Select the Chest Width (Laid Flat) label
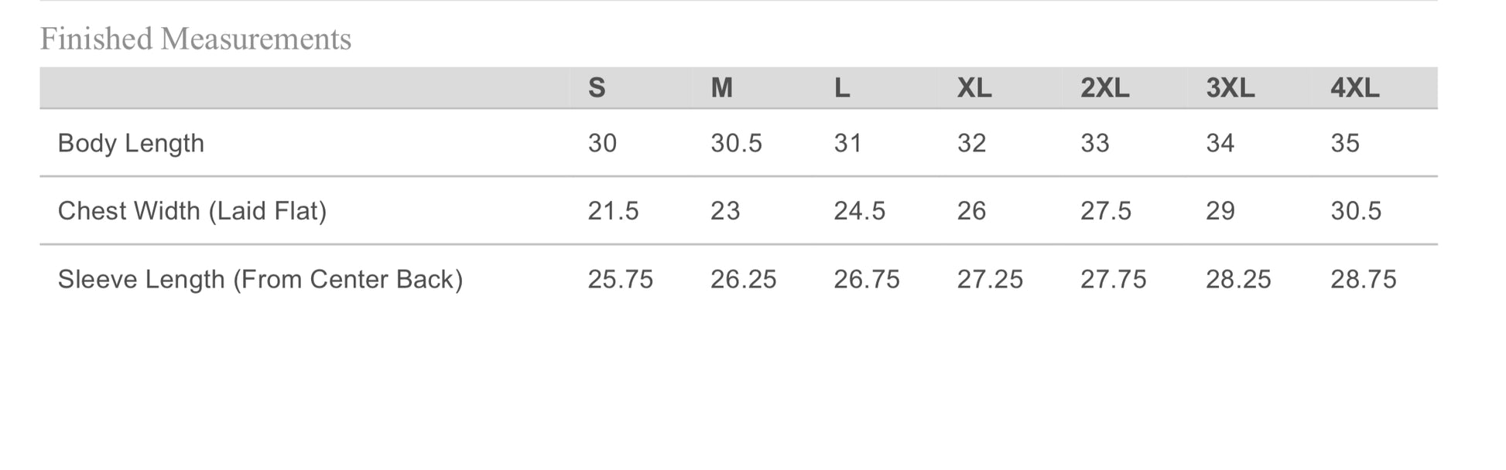This screenshot has width=1506, height=470. 192,211
